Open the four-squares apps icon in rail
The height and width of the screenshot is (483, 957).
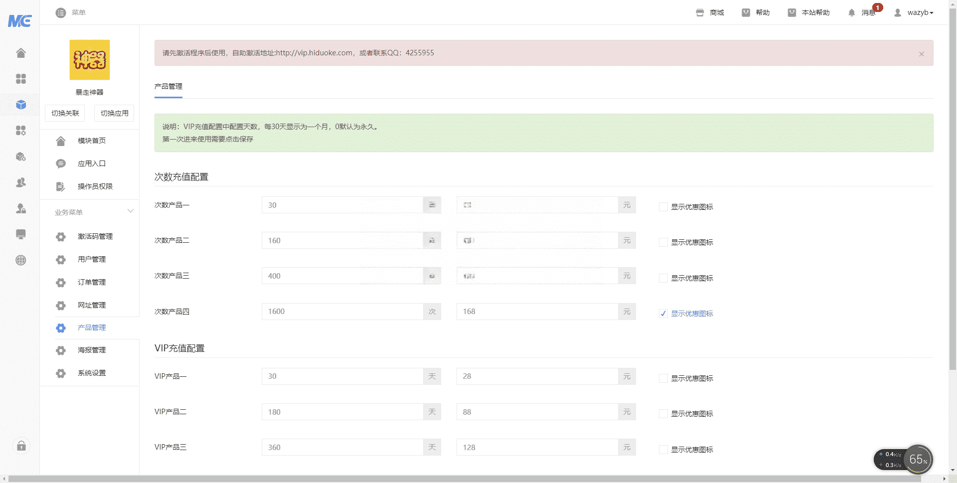click(x=20, y=79)
